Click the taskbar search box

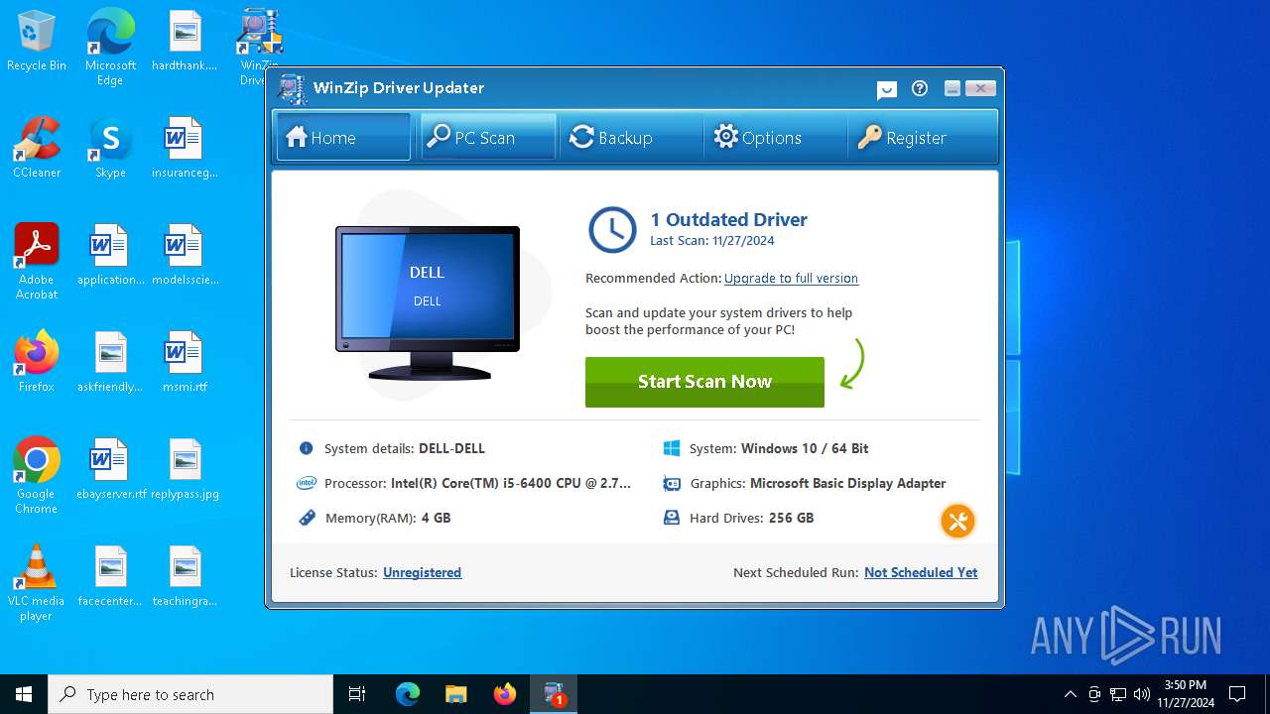pos(190,694)
